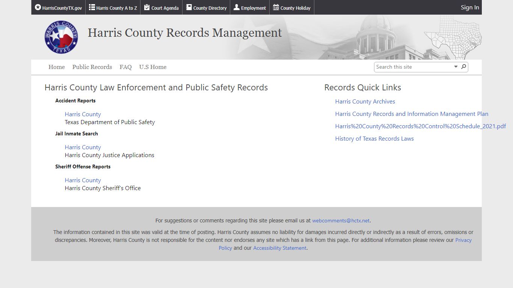The width and height of the screenshot is (513, 288).
Task: Click the Harris County Records Management title
Action: tap(185, 33)
